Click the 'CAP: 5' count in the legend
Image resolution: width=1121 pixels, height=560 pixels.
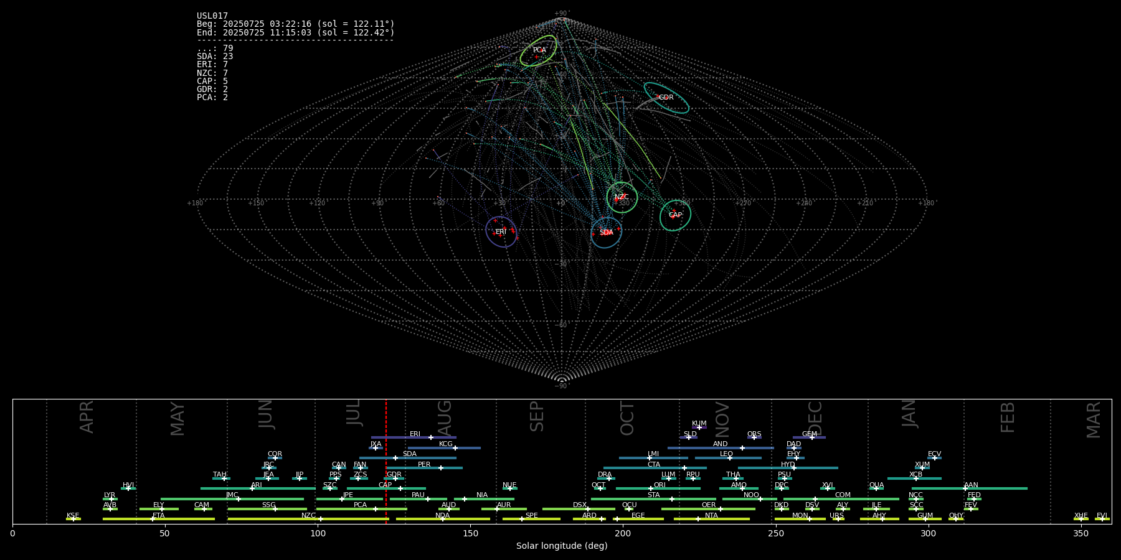(212, 81)
